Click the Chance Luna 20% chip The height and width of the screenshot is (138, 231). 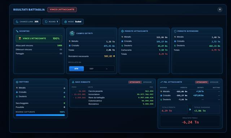click(x=27, y=22)
